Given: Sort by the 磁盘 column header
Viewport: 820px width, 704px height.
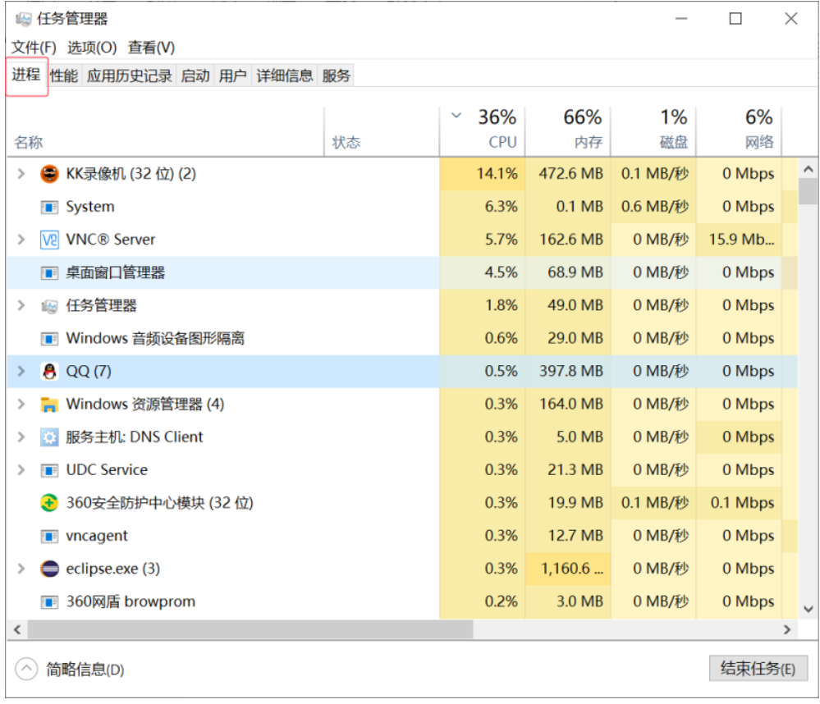Looking at the screenshot, I should (653, 130).
